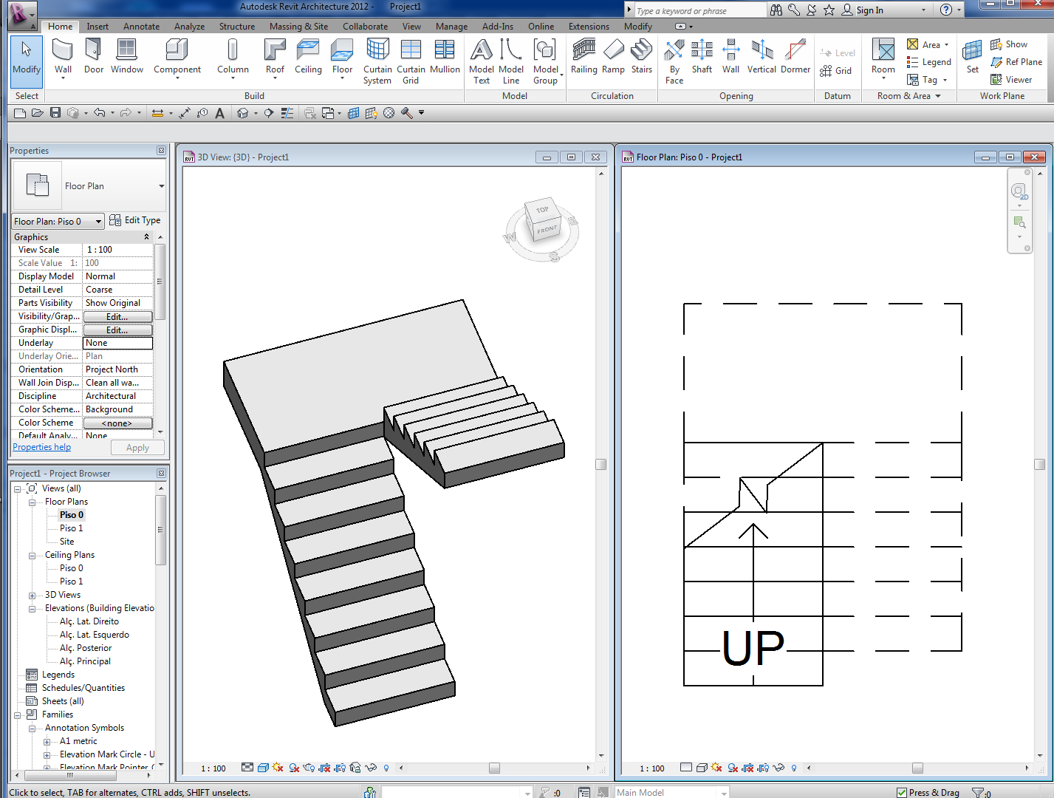Image resolution: width=1054 pixels, height=798 pixels.
Task: Click the 3D view horizontal scrollbar thumb
Action: pos(494,768)
